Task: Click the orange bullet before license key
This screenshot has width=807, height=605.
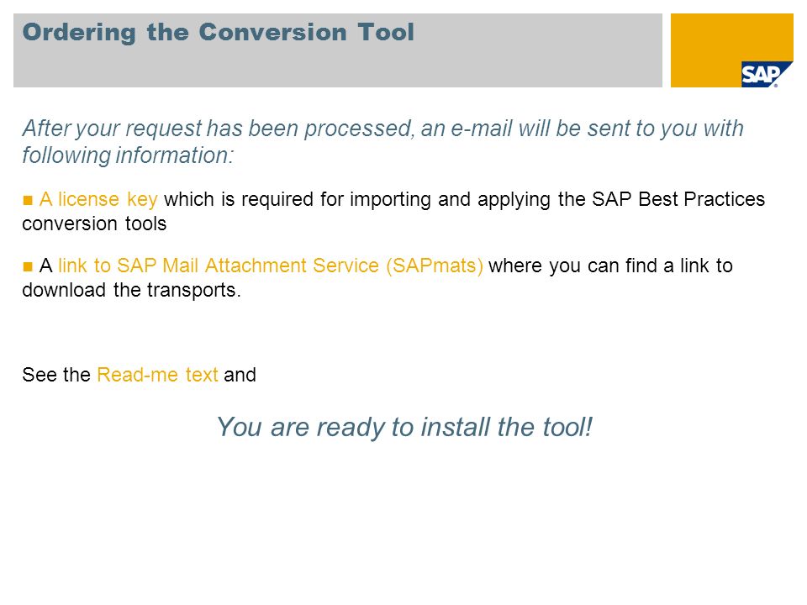Action: click(28, 200)
